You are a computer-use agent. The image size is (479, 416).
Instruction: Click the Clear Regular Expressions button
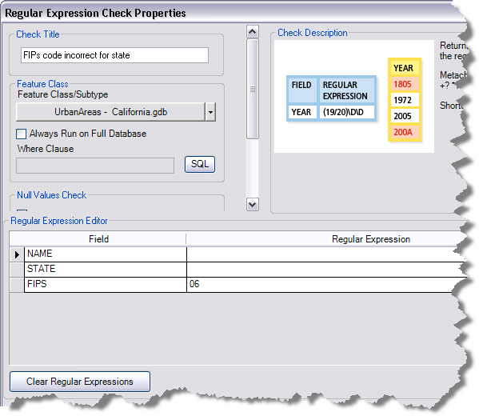pos(80,382)
